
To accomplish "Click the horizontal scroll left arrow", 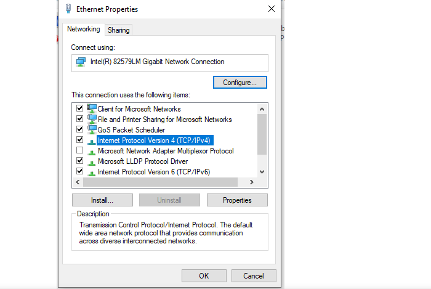I will (x=78, y=182).
